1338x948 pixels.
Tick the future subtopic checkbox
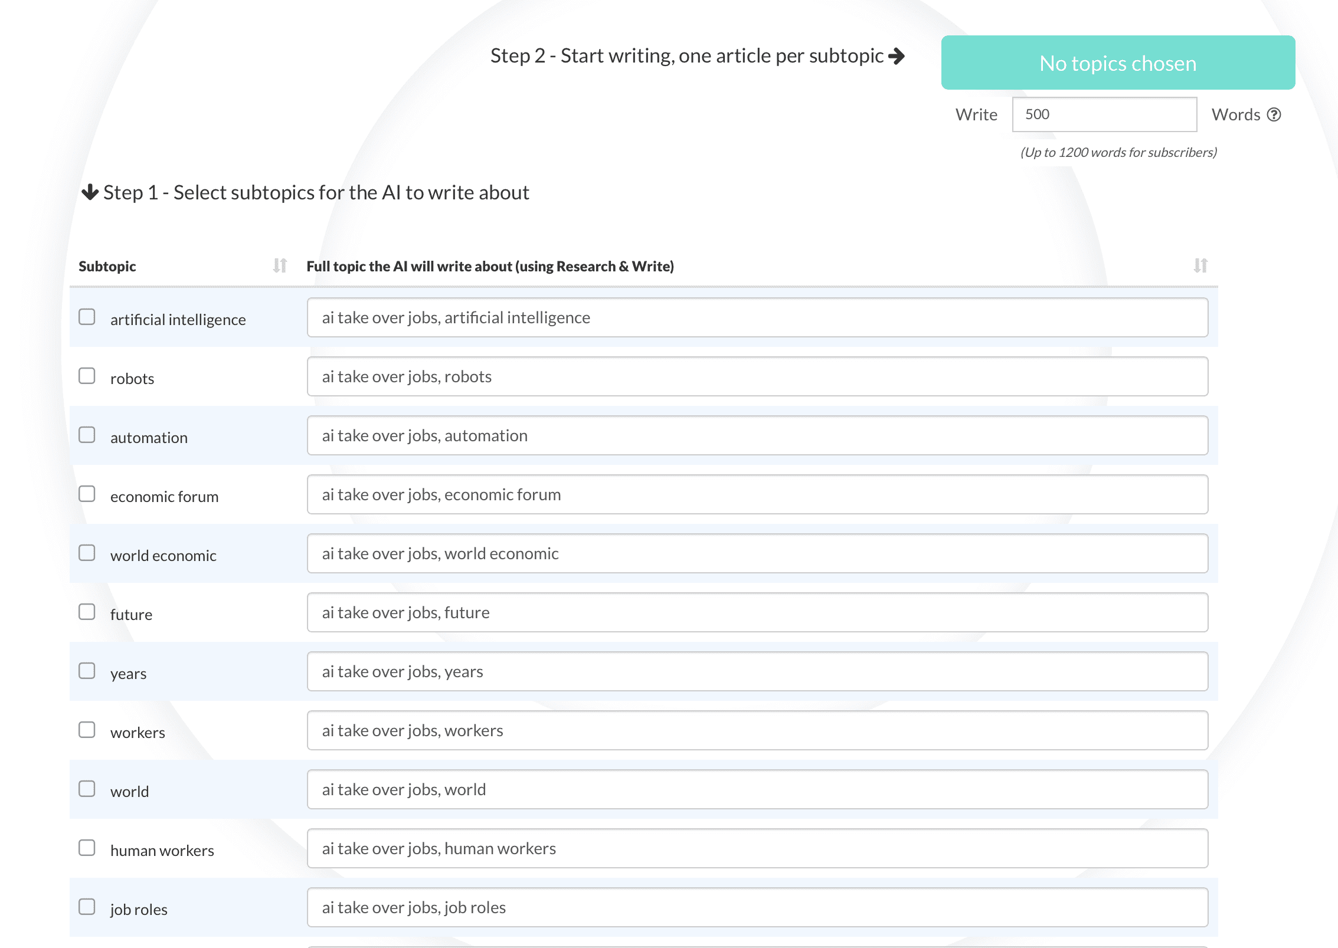click(x=87, y=612)
